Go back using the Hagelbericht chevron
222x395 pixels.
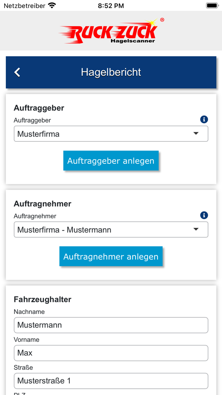coord(17,72)
